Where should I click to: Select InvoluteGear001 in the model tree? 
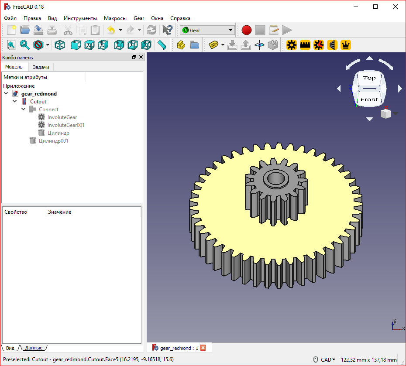click(x=65, y=125)
